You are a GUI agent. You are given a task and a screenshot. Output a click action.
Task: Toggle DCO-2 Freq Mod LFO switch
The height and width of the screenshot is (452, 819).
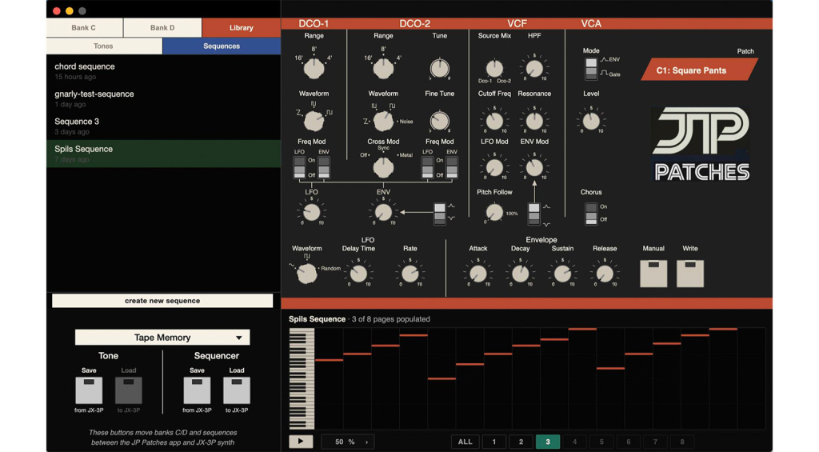(427, 168)
